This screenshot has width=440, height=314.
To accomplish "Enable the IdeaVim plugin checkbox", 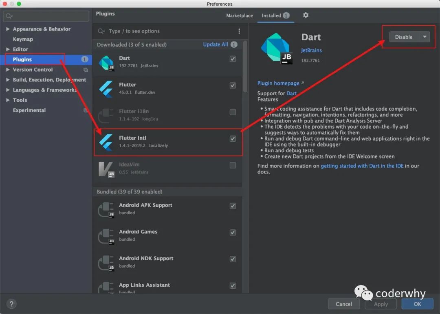I will pos(233,165).
